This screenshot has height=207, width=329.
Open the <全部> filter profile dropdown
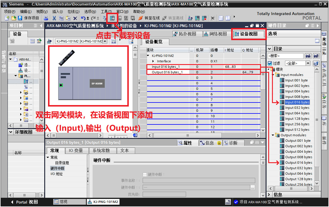308,63
